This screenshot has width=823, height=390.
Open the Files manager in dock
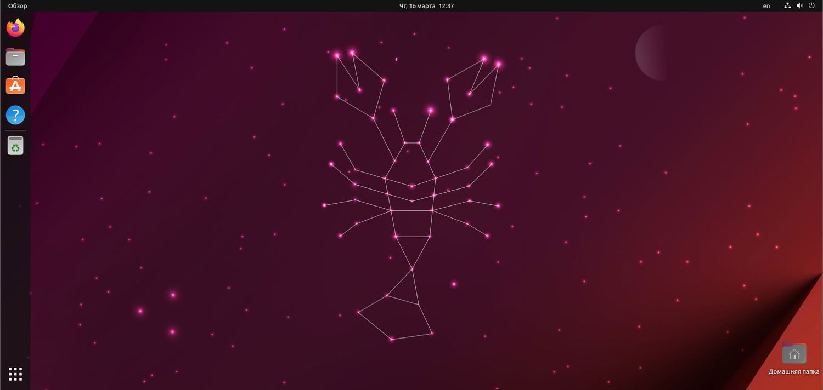[15, 57]
